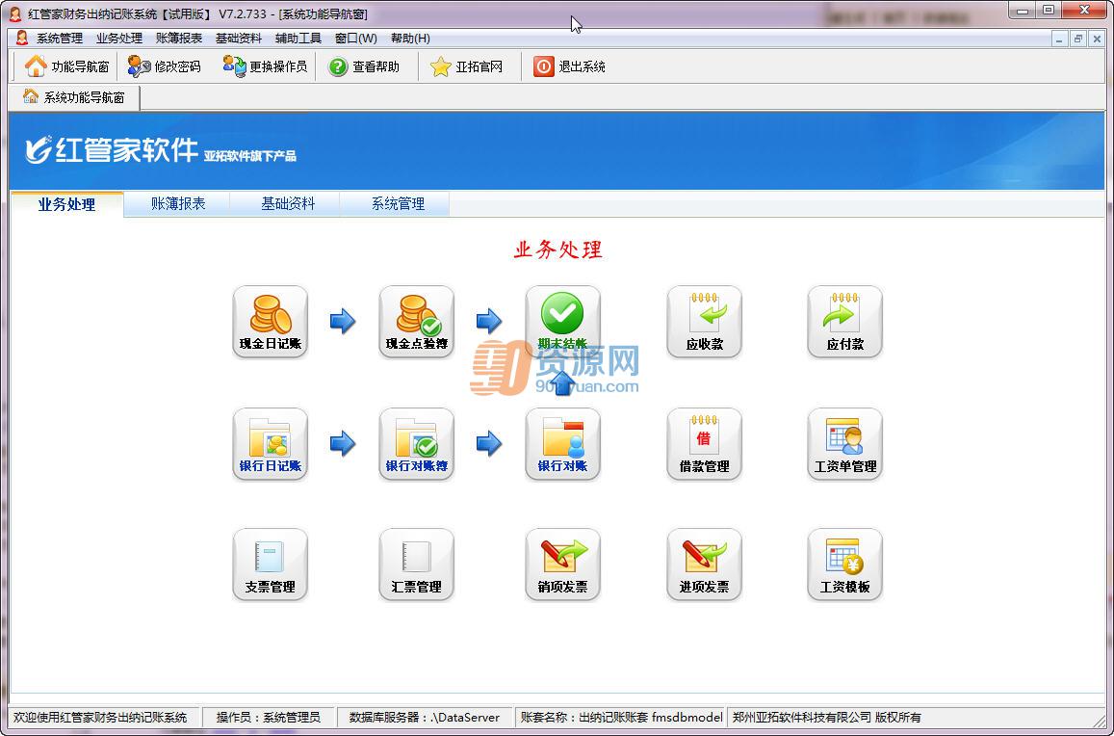1114x736 pixels.
Task: Open the 辅助工具 menu
Action: coord(298,39)
